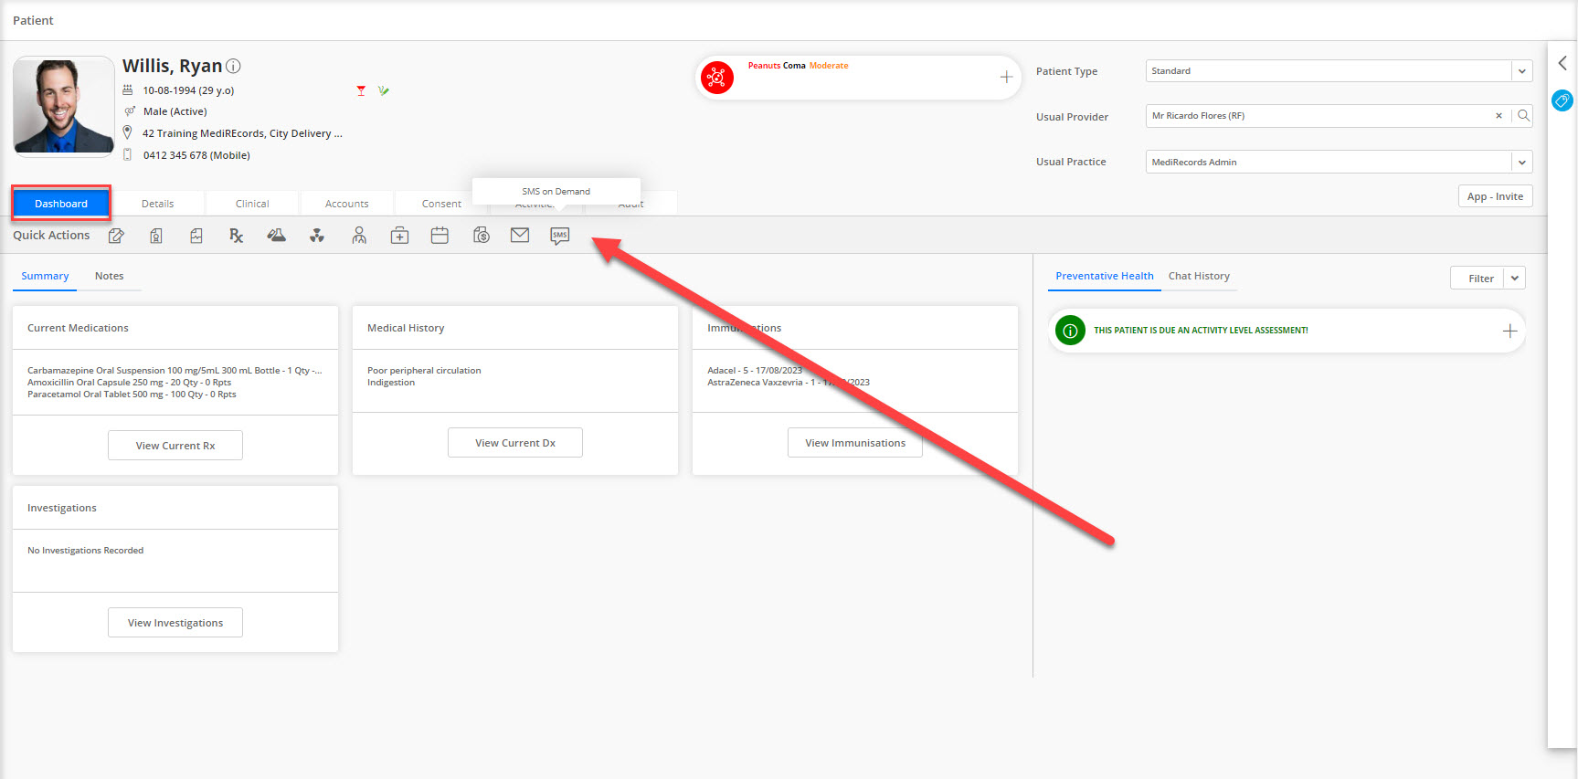Switch to Preventative Health tab
1578x779 pixels.
coord(1104,276)
